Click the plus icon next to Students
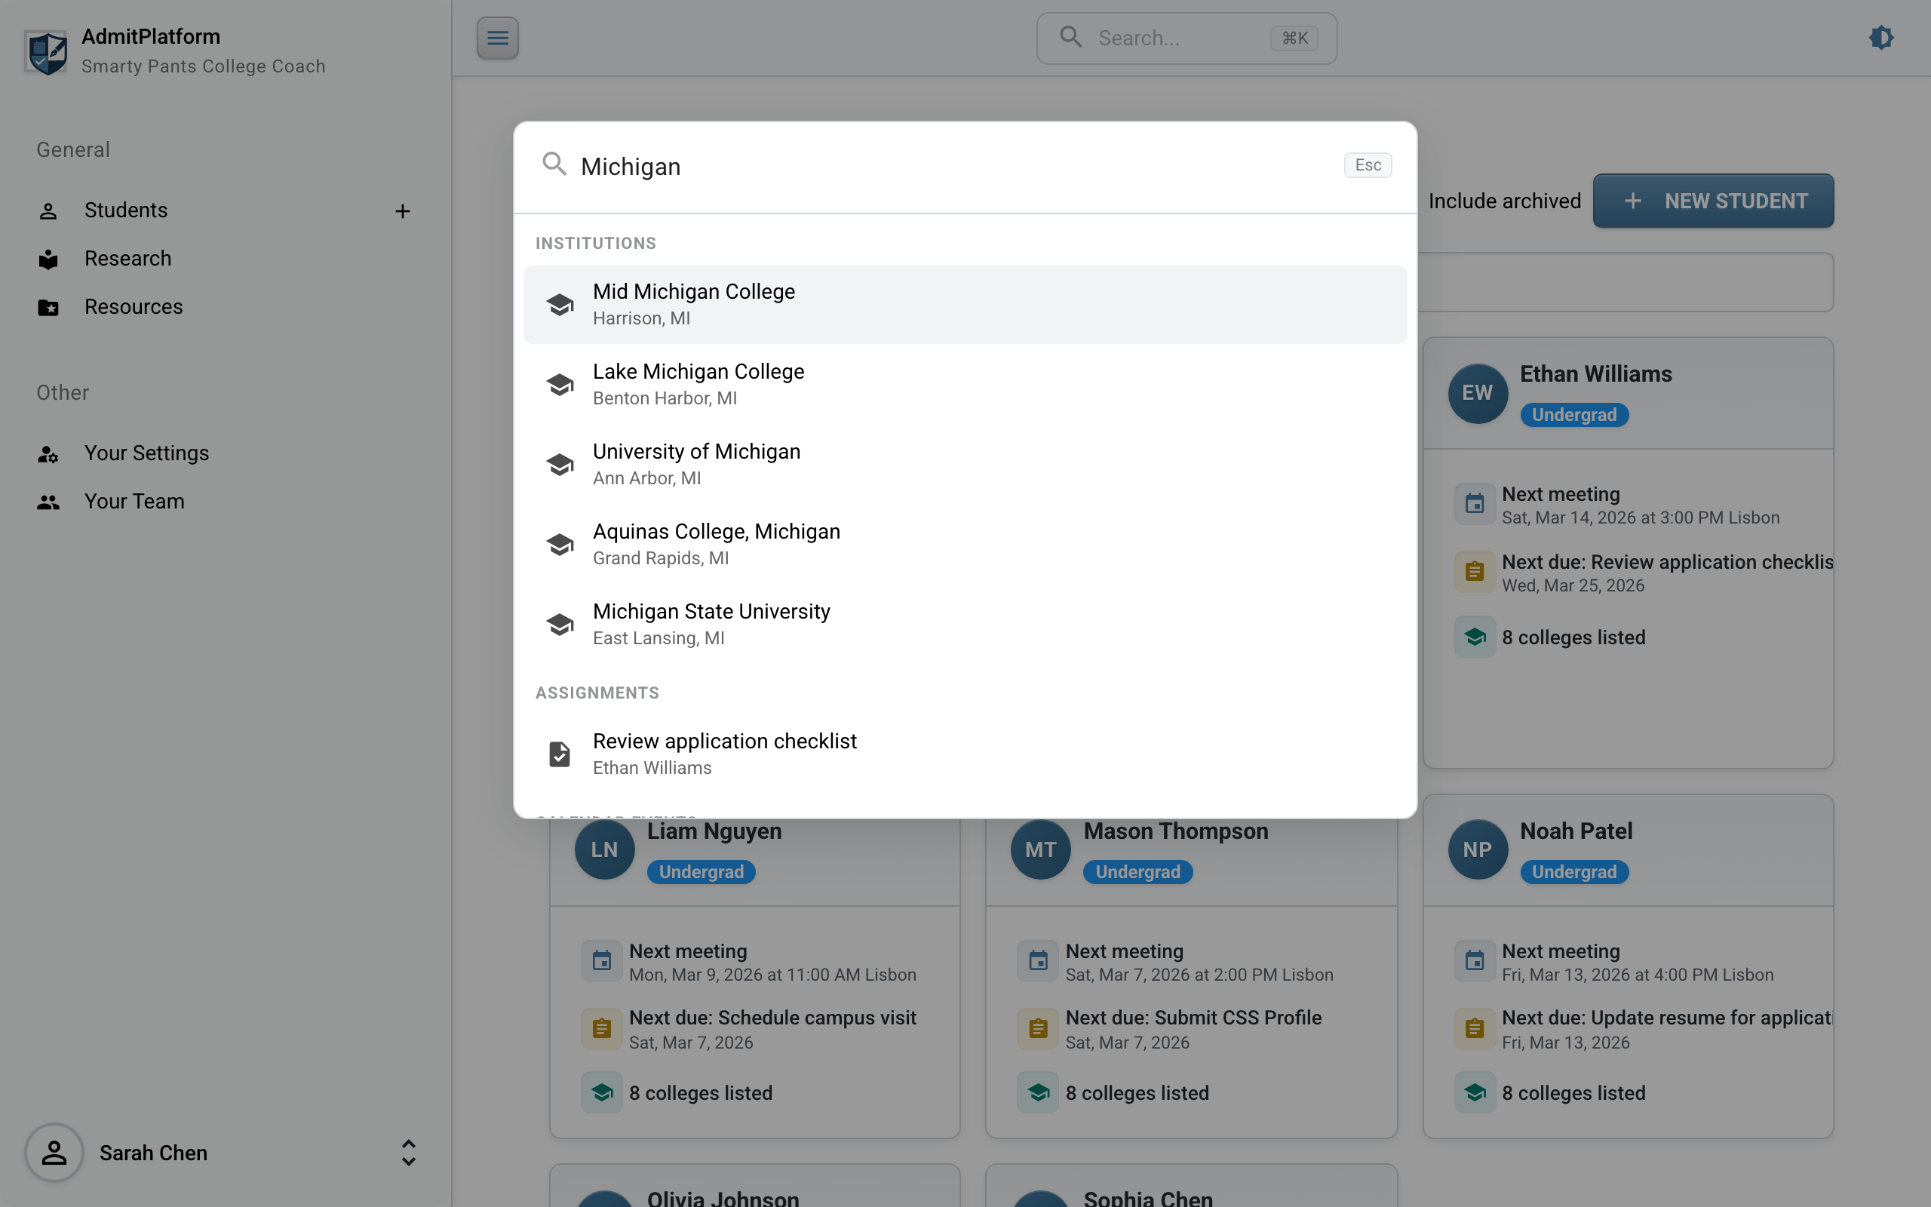The height and width of the screenshot is (1207, 1931). (x=402, y=210)
